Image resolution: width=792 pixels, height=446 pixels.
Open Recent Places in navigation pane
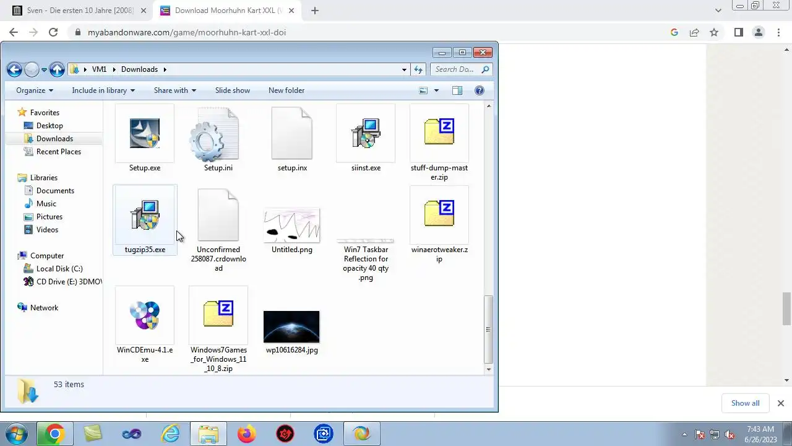58,152
